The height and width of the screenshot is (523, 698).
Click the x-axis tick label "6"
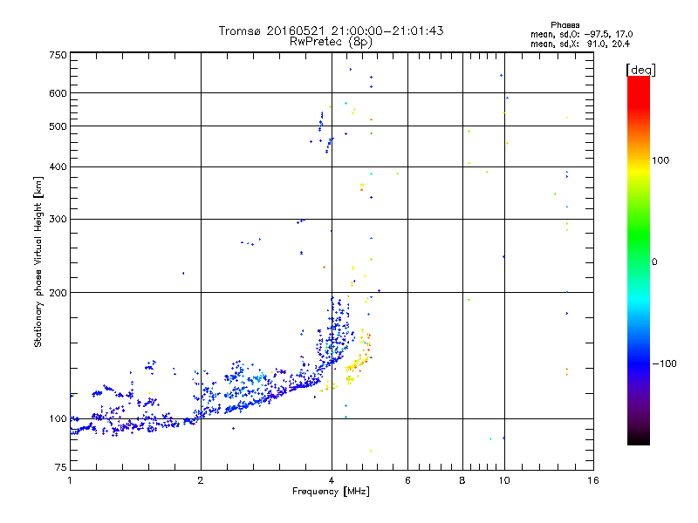(407, 480)
